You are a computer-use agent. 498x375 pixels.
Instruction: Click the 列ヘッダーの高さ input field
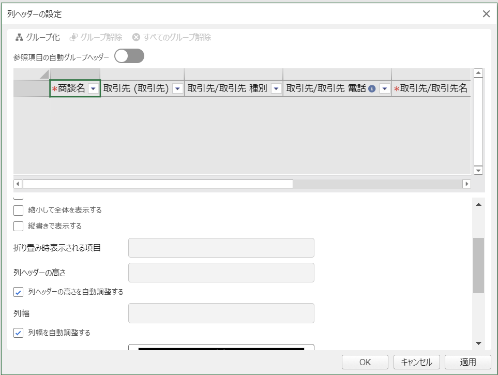tap(221, 273)
